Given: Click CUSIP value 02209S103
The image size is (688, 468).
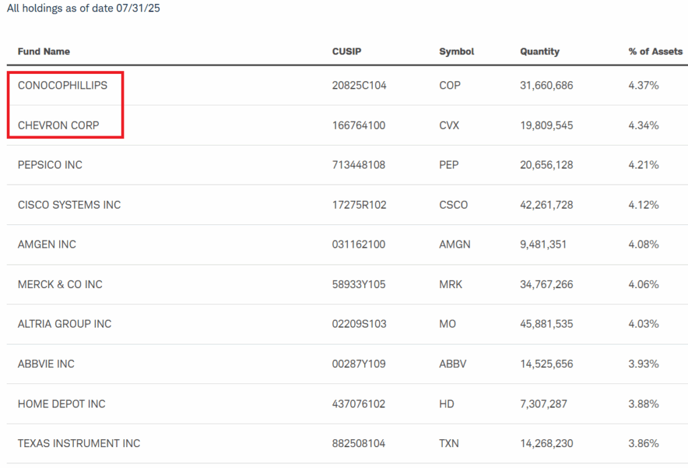Looking at the screenshot, I should (359, 324).
